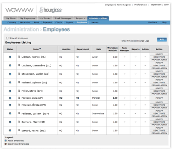Toggle Task Manager check for Lidman, Patrick
Image resolution: width=172 pixels, height=151 pixels.
pos(125,57)
